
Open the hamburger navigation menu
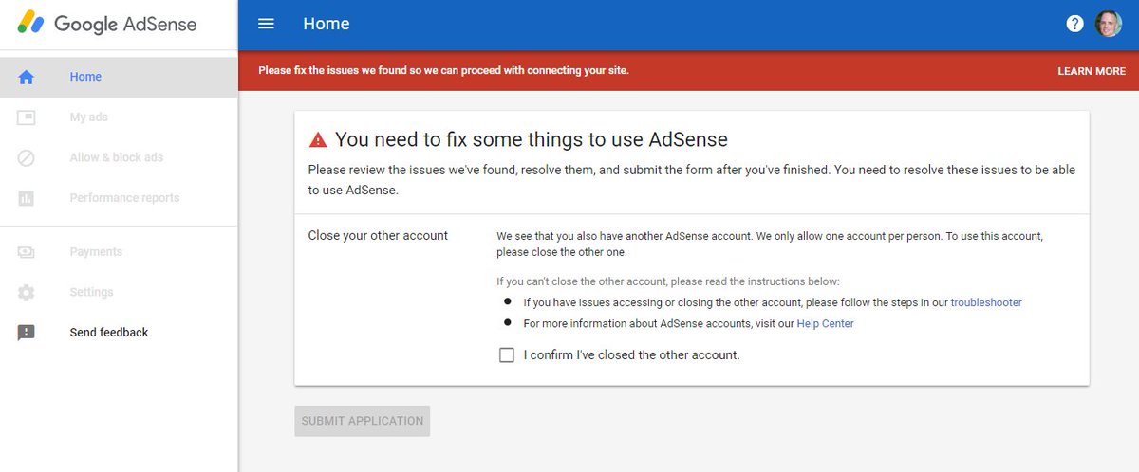click(266, 24)
